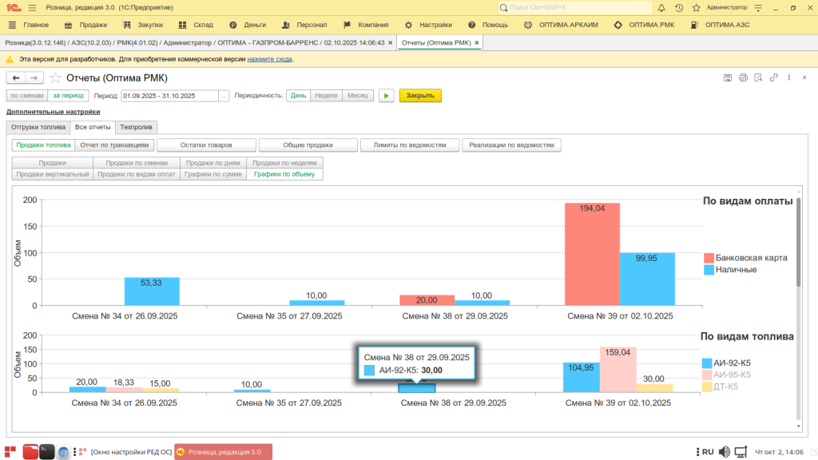Set periodicity to 'Месяц'
The height and width of the screenshot is (460, 818).
357,95
